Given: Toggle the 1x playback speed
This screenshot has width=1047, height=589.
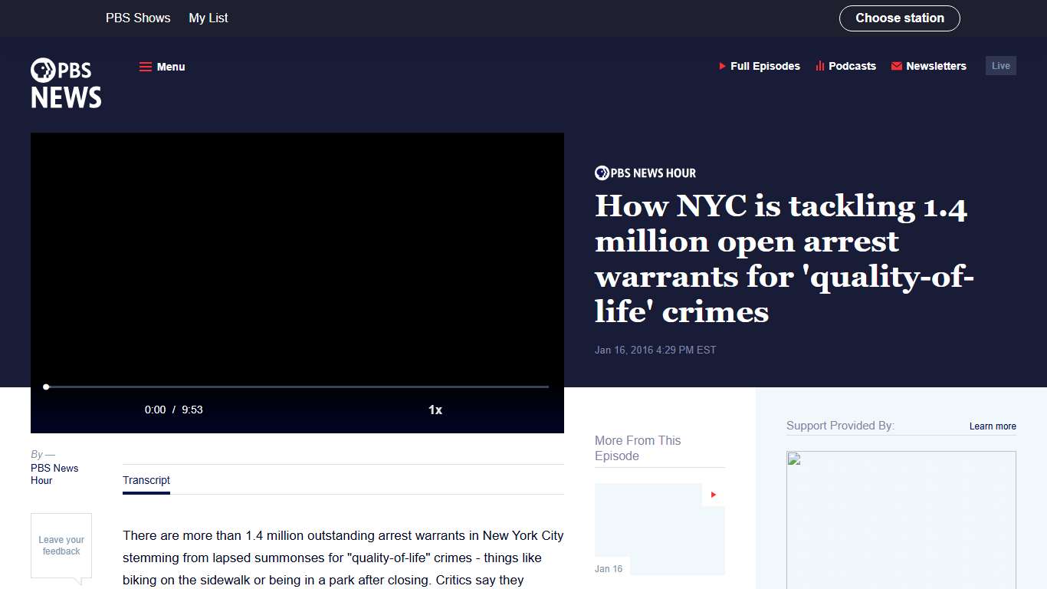Looking at the screenshot, I should click(x=435, y=410).
